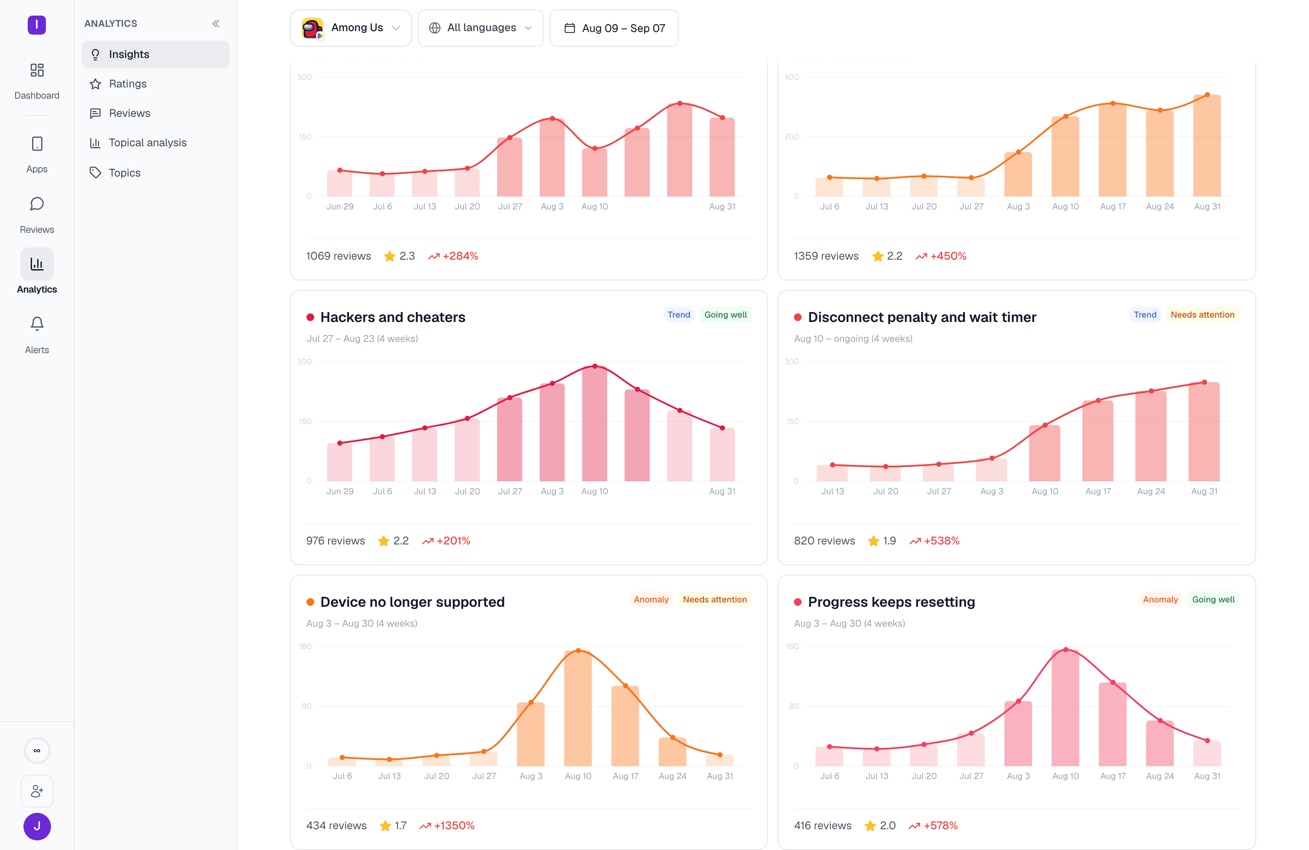This screenshot has height=850, width=1309.
Task: Expand the All languages dropdown
Action: coord(480,28)
